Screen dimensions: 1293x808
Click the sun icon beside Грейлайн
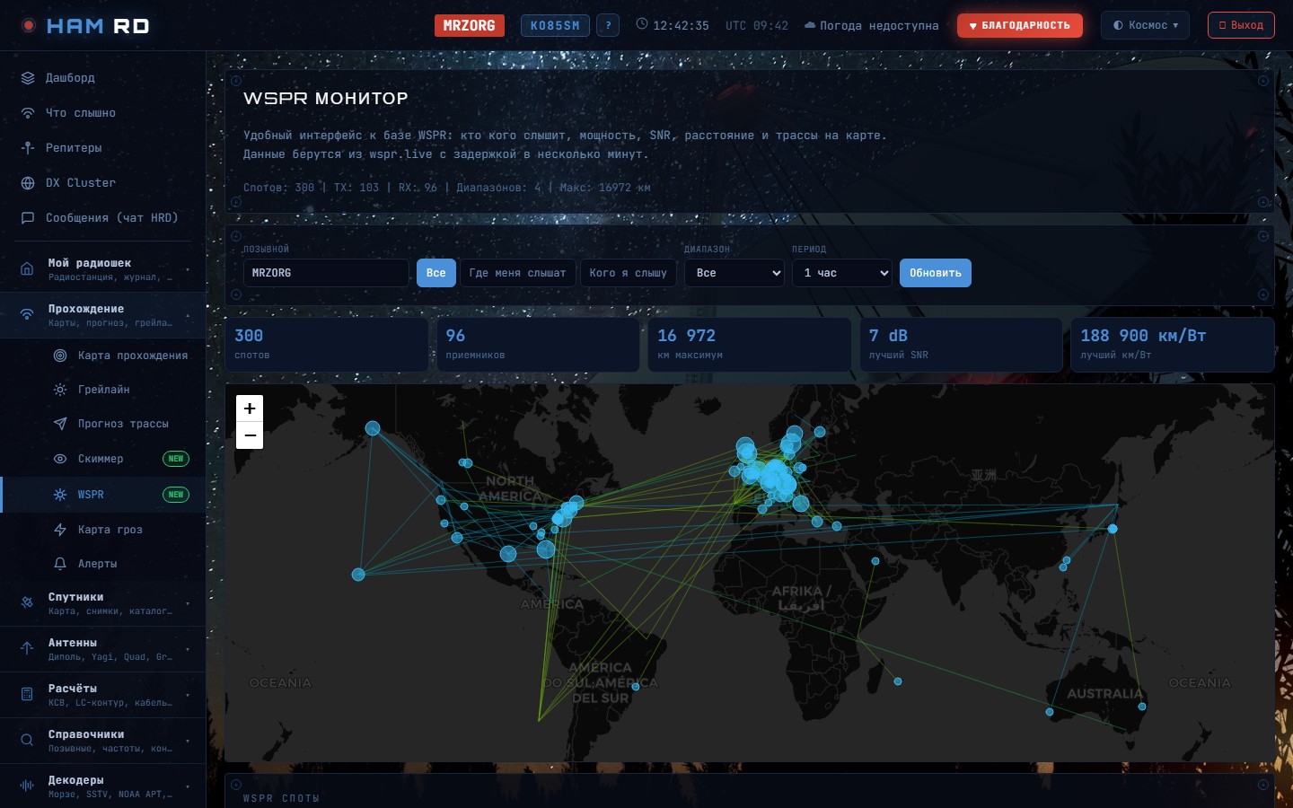point(60,390)
